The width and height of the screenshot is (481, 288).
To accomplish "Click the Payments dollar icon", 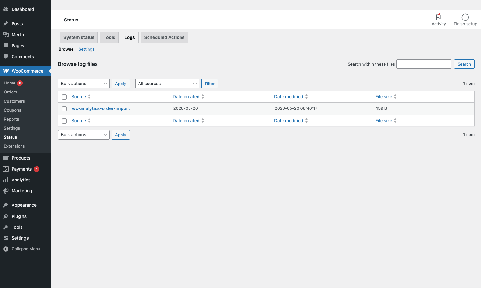I will click(x=6, y=169).
